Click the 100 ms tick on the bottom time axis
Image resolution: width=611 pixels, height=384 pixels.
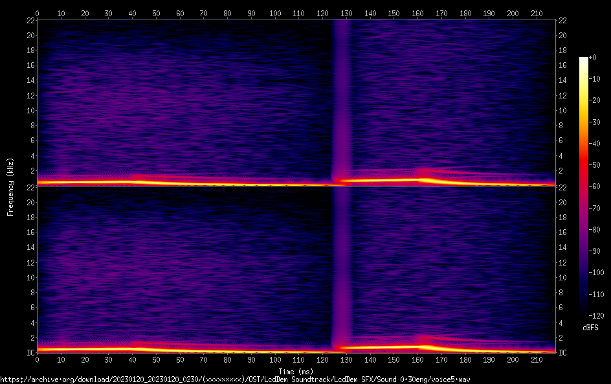point(275,359)
